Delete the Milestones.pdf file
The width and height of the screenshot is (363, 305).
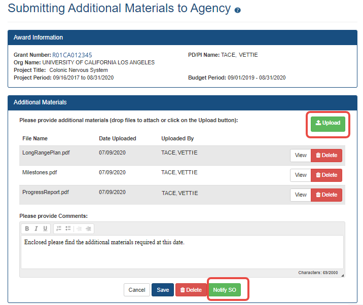click(326, 175)
